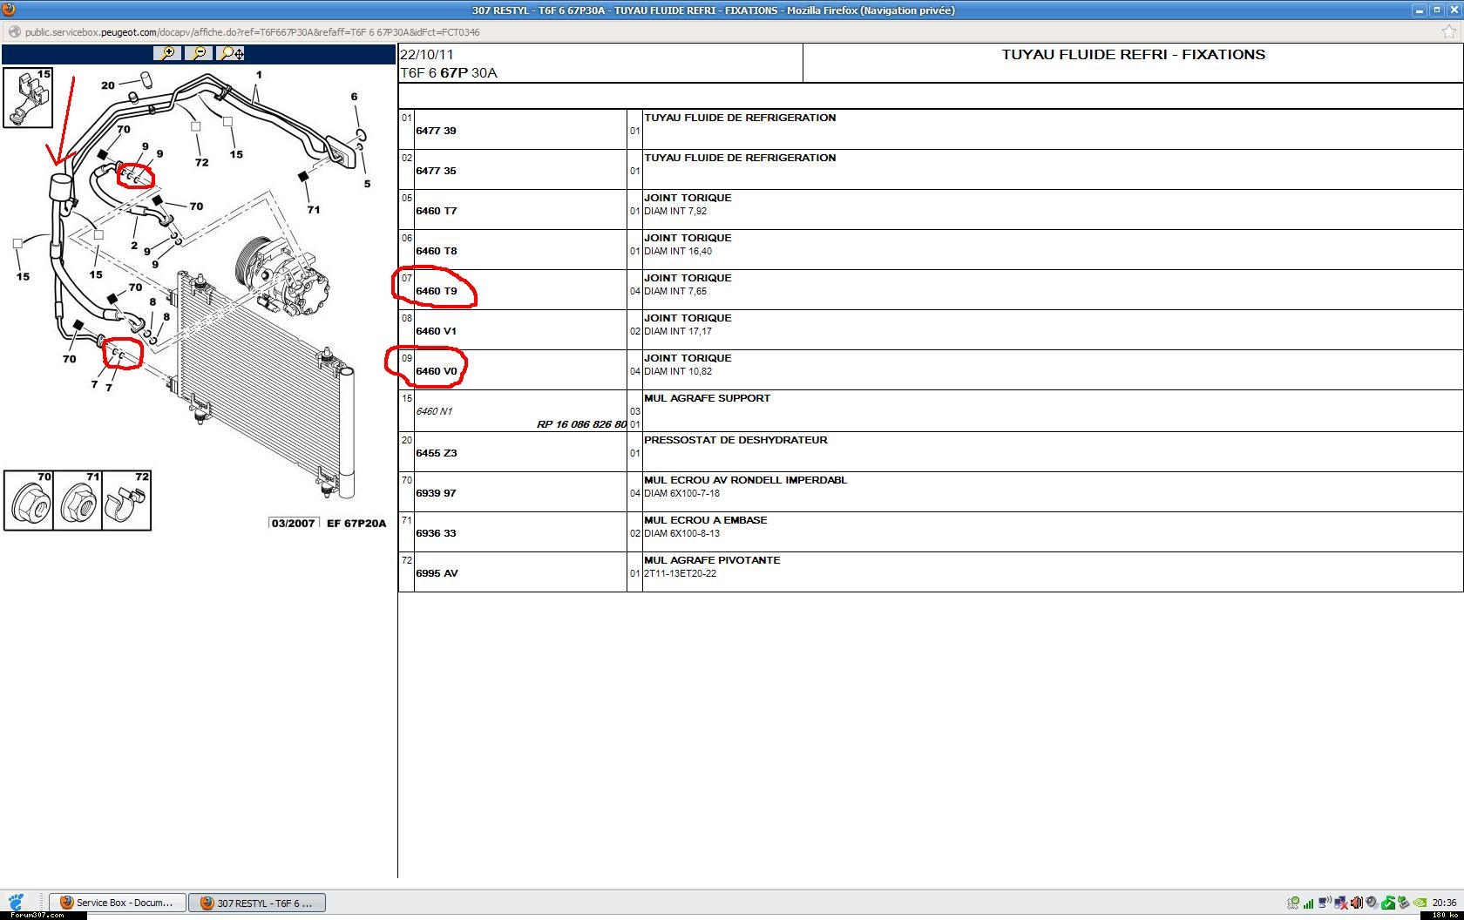
Task: Click callout number 5 on the diagram
Action: 367,184
